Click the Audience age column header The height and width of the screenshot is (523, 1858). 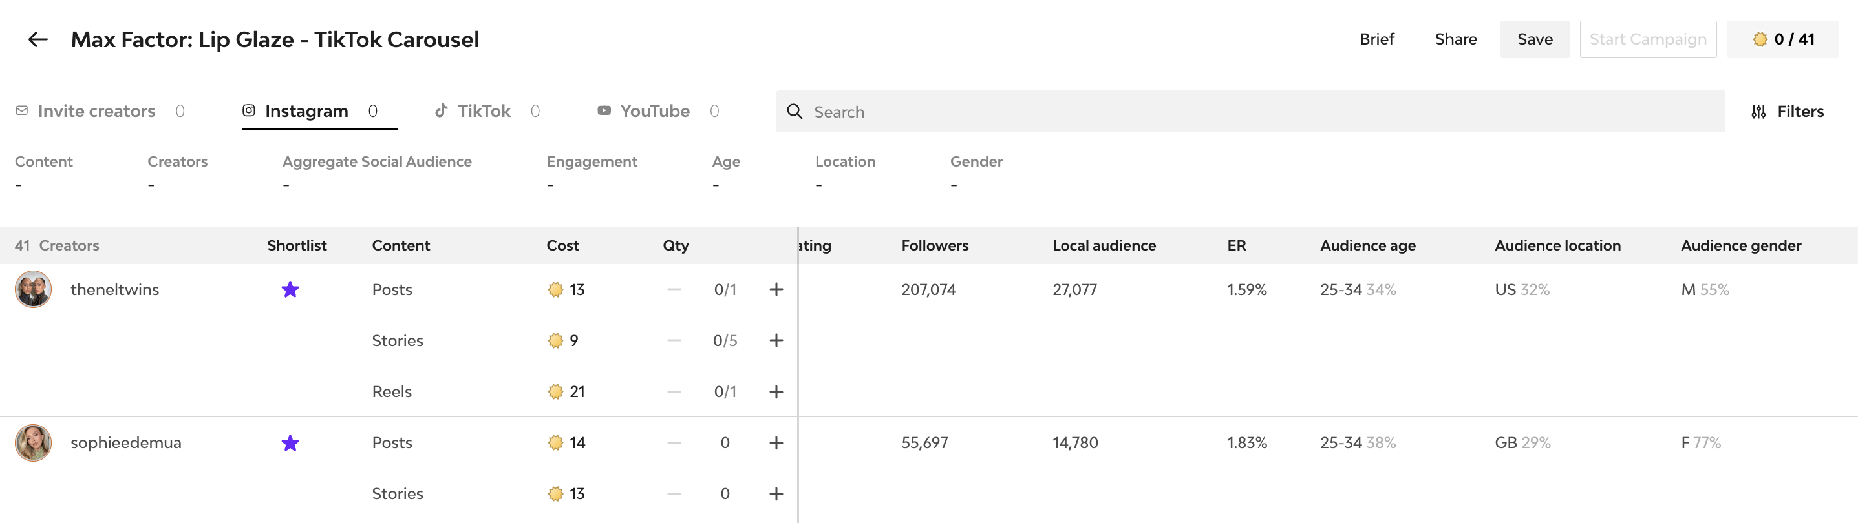coord(1367,245)
